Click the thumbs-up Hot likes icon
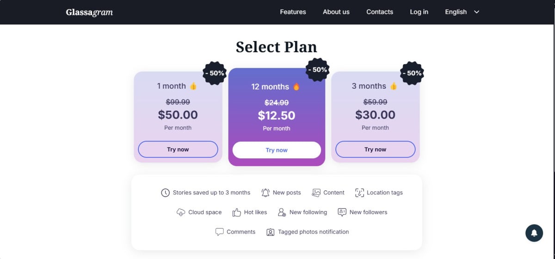 237,212
